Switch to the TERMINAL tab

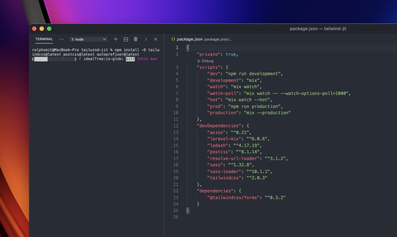[x=43, y=39]
